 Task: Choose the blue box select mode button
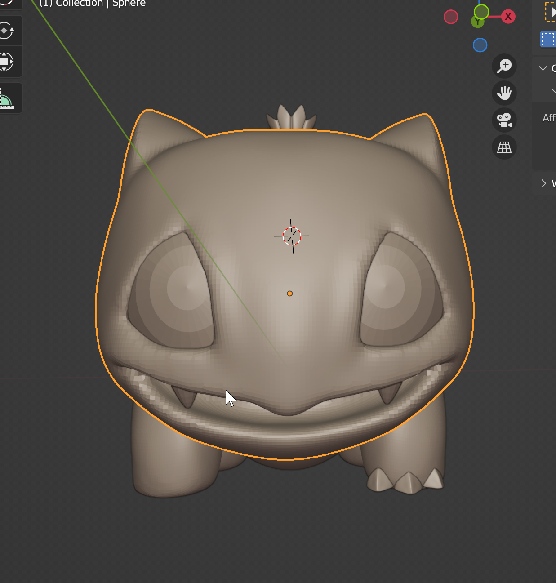click(548, 39)
